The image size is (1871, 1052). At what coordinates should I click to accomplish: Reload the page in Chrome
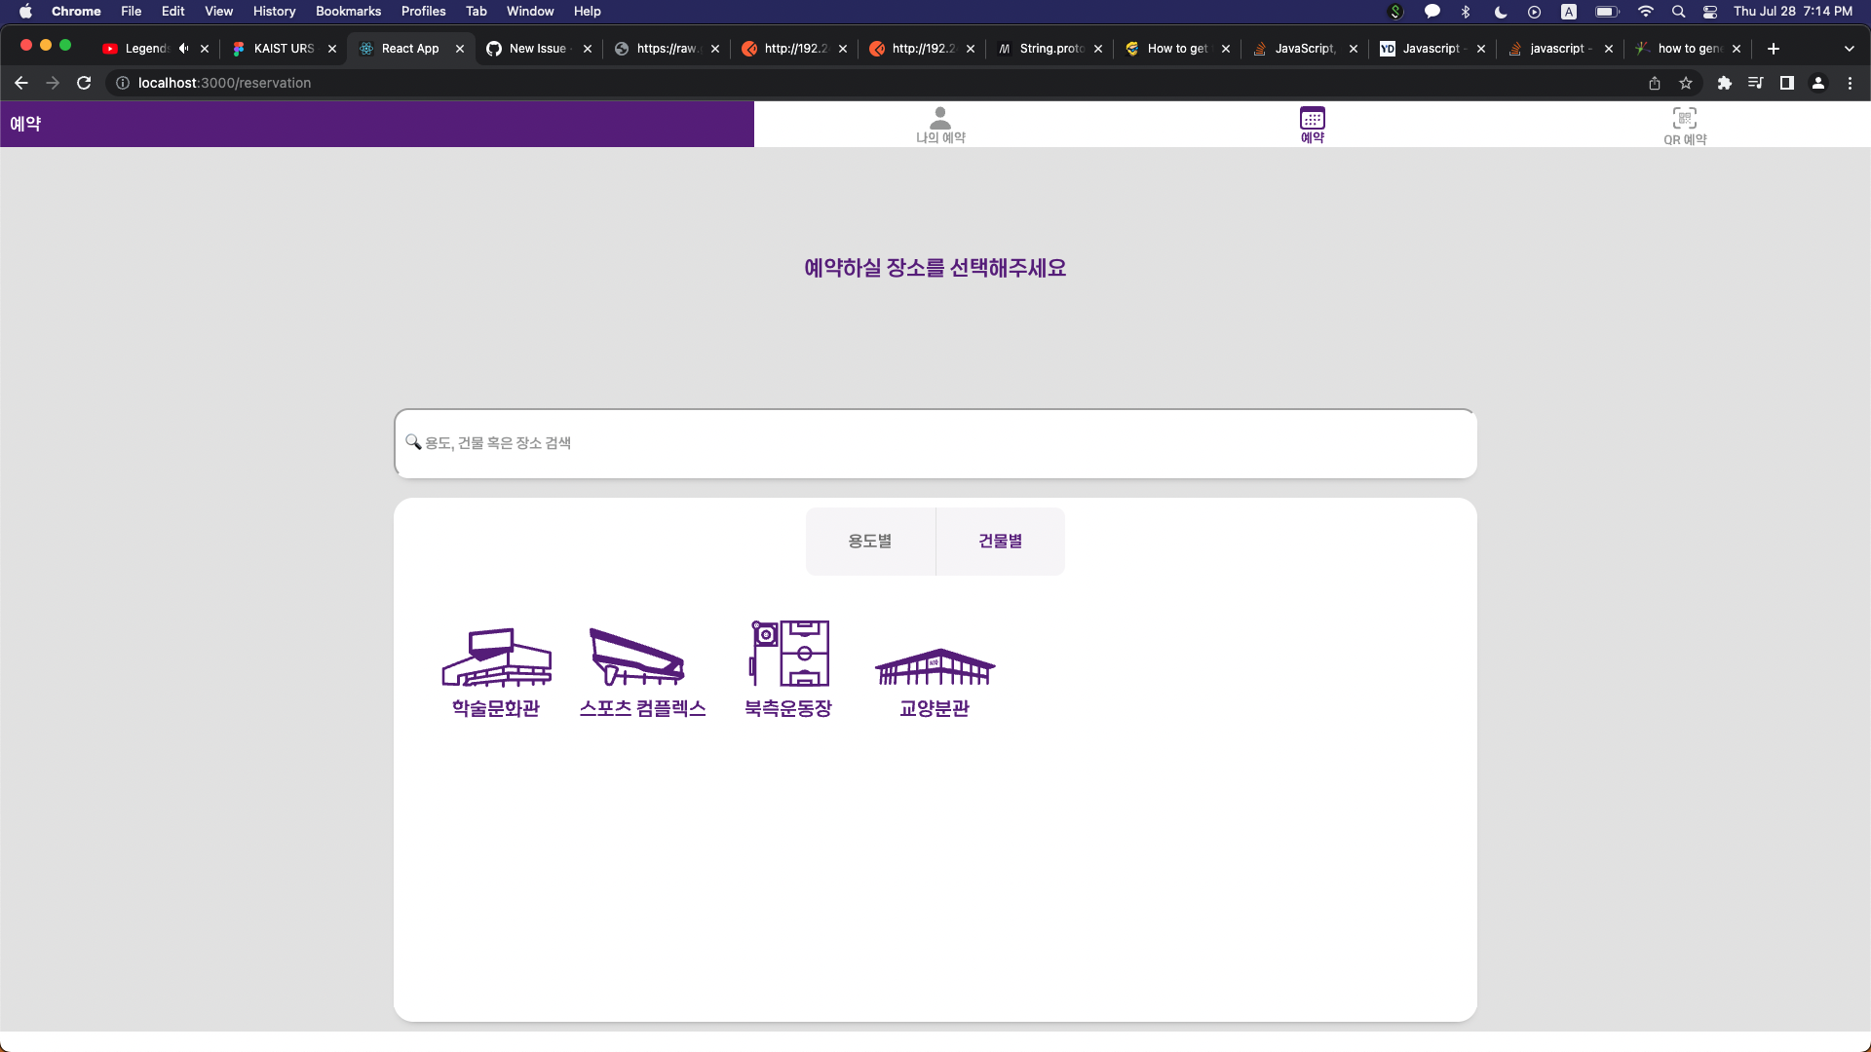point(84,83)
